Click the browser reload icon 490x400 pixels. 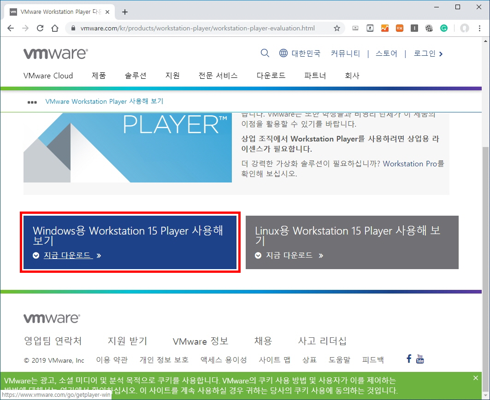click(x=40, y=28)
